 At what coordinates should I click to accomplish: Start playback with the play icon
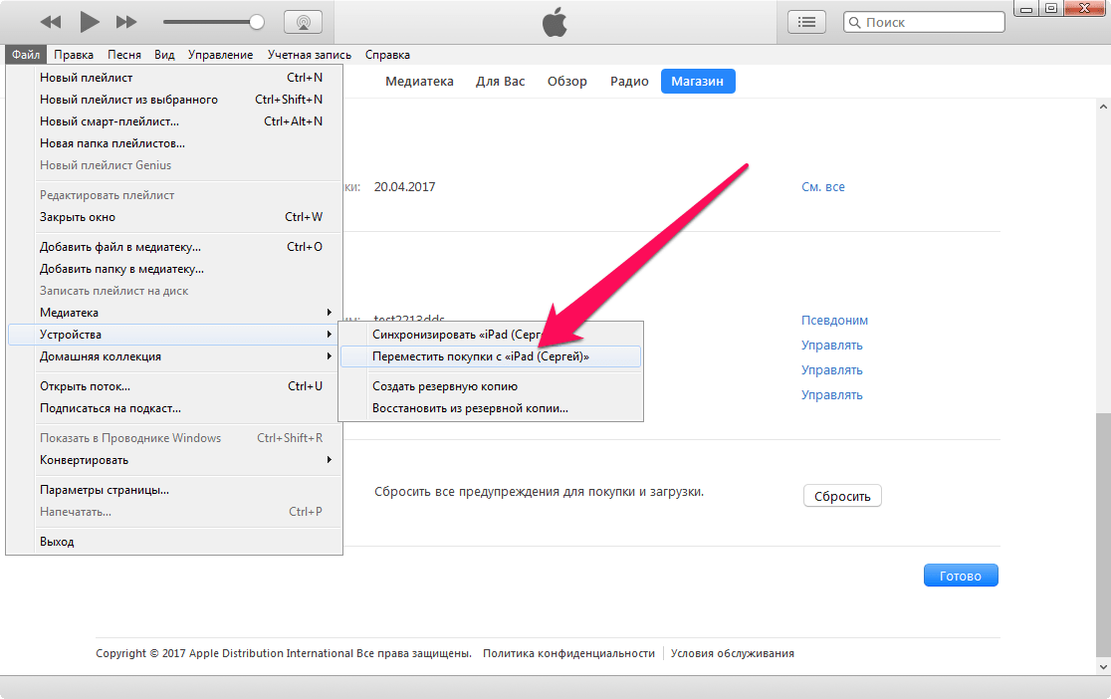pyautogui.click(x=90, y=22)
